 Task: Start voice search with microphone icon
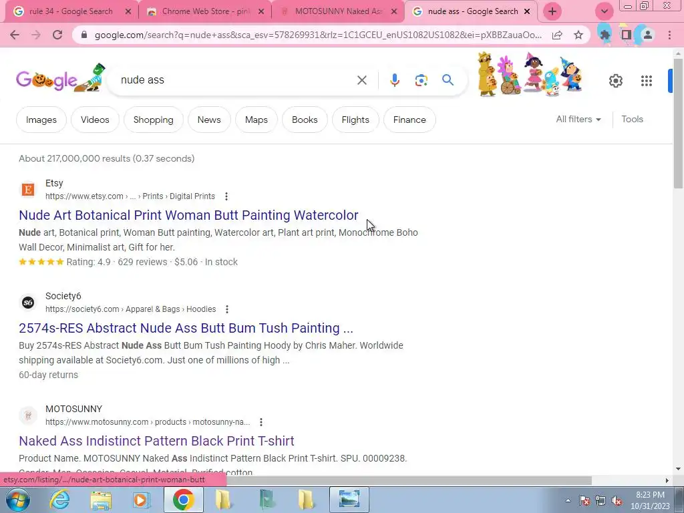(x=394, y=80)
